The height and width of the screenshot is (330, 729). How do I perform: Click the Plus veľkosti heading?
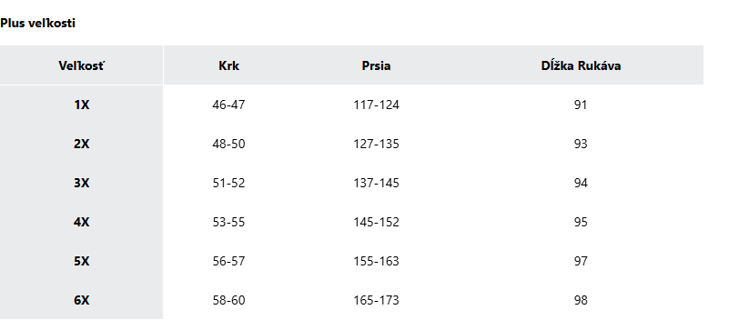(x=37, y=23)
